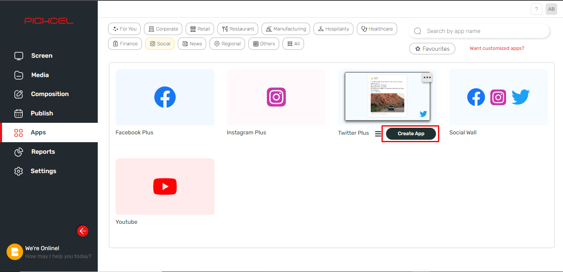Click the Social Wall app name
This screenshot has width=563, height=272.
463,133
